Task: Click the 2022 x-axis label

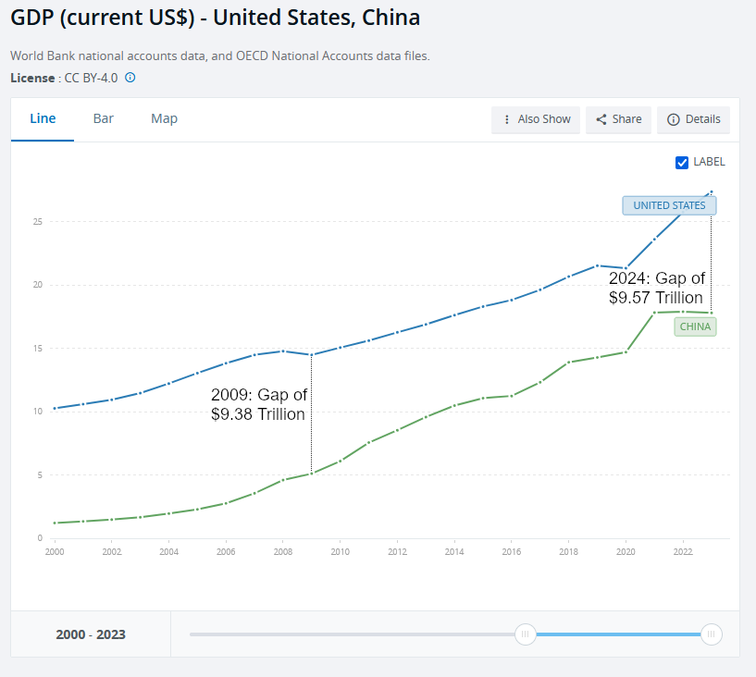Action: 683,552
